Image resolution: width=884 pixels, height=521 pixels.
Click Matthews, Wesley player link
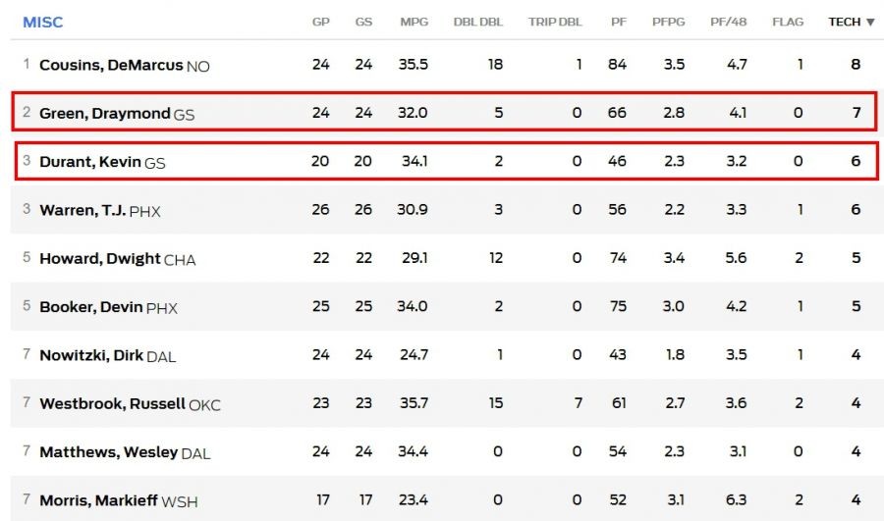[108, 452]
